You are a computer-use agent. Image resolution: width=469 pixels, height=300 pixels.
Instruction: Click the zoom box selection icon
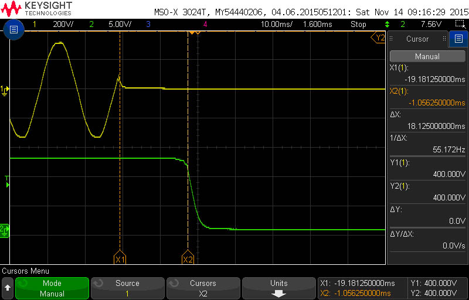click(x=458, y=24)
